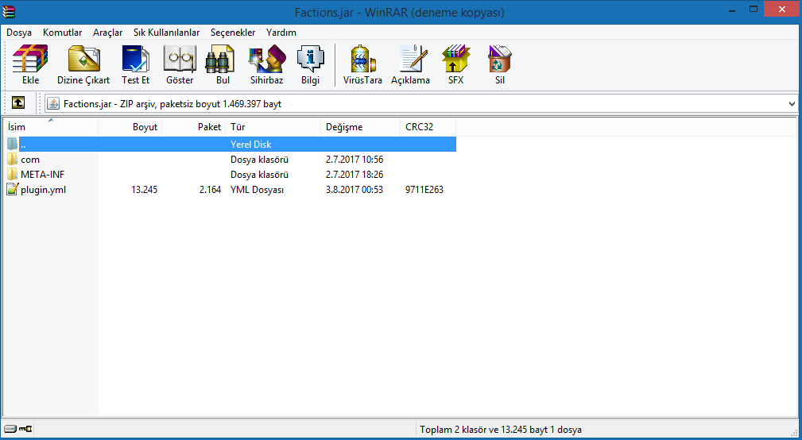Image resolution: width=802 pixels, height=440 pixels.
Task: Sort files by the İsim column header
Action: point(51,127)
